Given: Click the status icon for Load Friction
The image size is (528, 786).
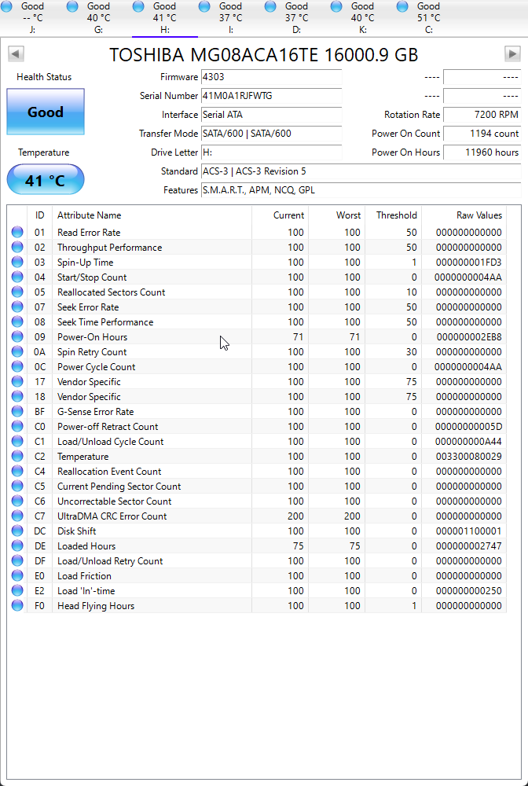Looking at the screenshot, I should [x=17, y=576].
